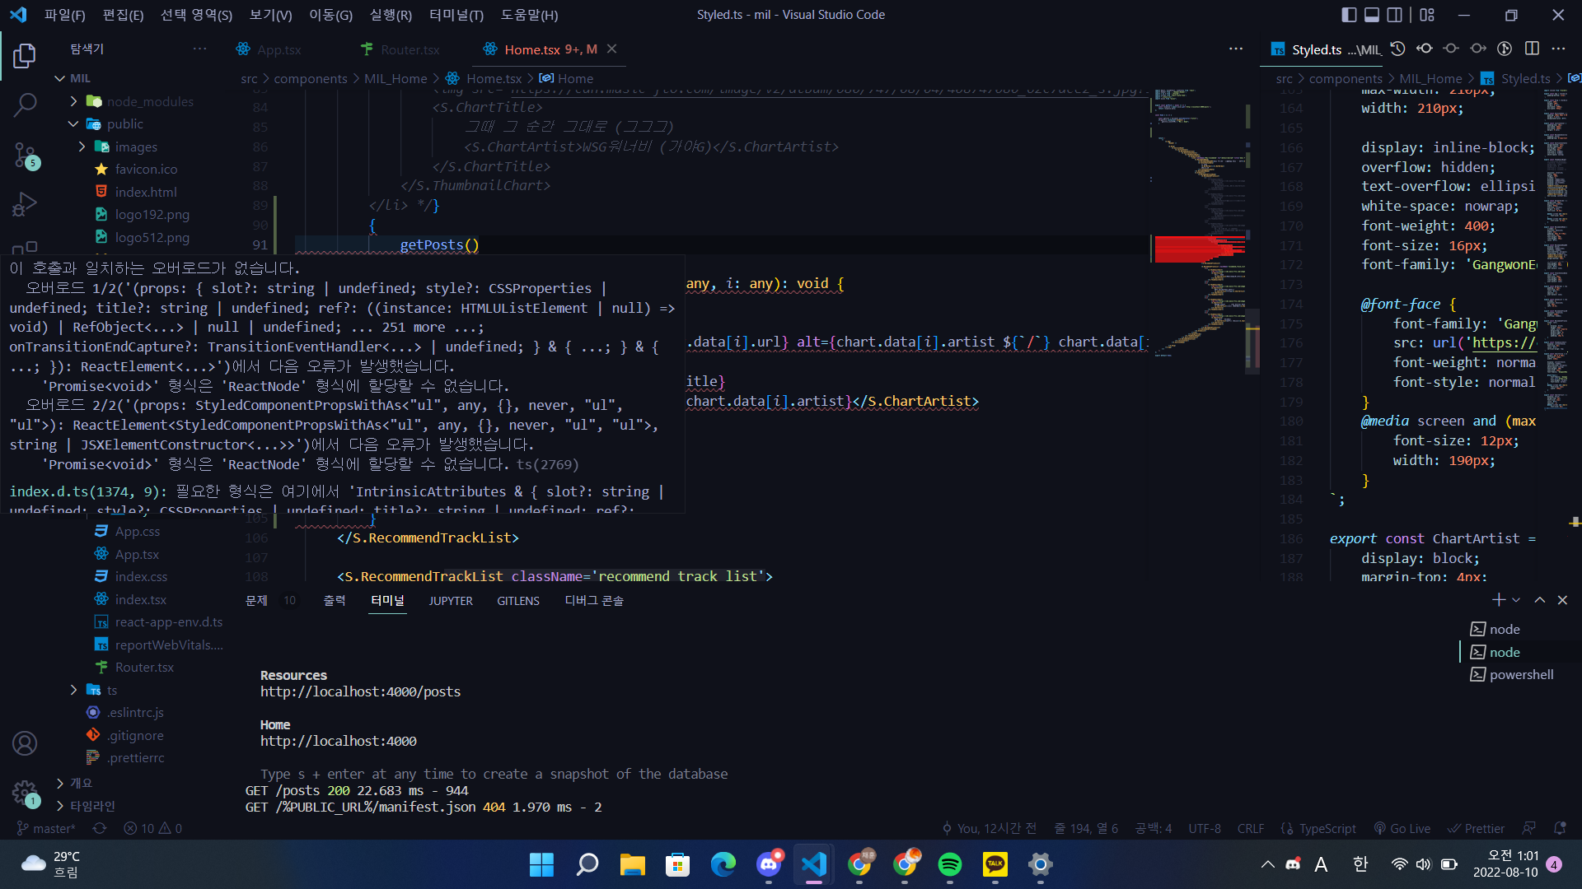Viewport: 1582px width, 889px height.
Task: Open changes with previous revision icon
Action: pyautogui.click(x=1425, y=49)
